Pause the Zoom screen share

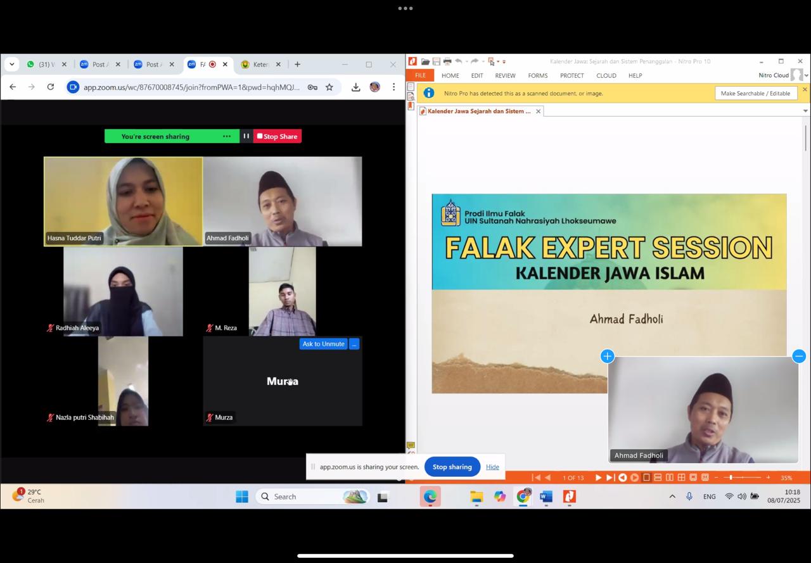(x=246, y=136)
